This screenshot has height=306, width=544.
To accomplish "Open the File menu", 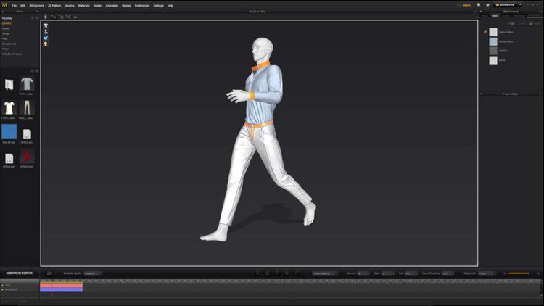I will 15,6.
